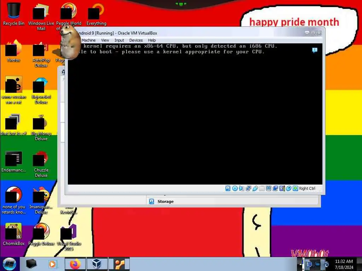Select the Recycle Bin desktop icon
Screen dimensions: 362x271
coord(14,14)
